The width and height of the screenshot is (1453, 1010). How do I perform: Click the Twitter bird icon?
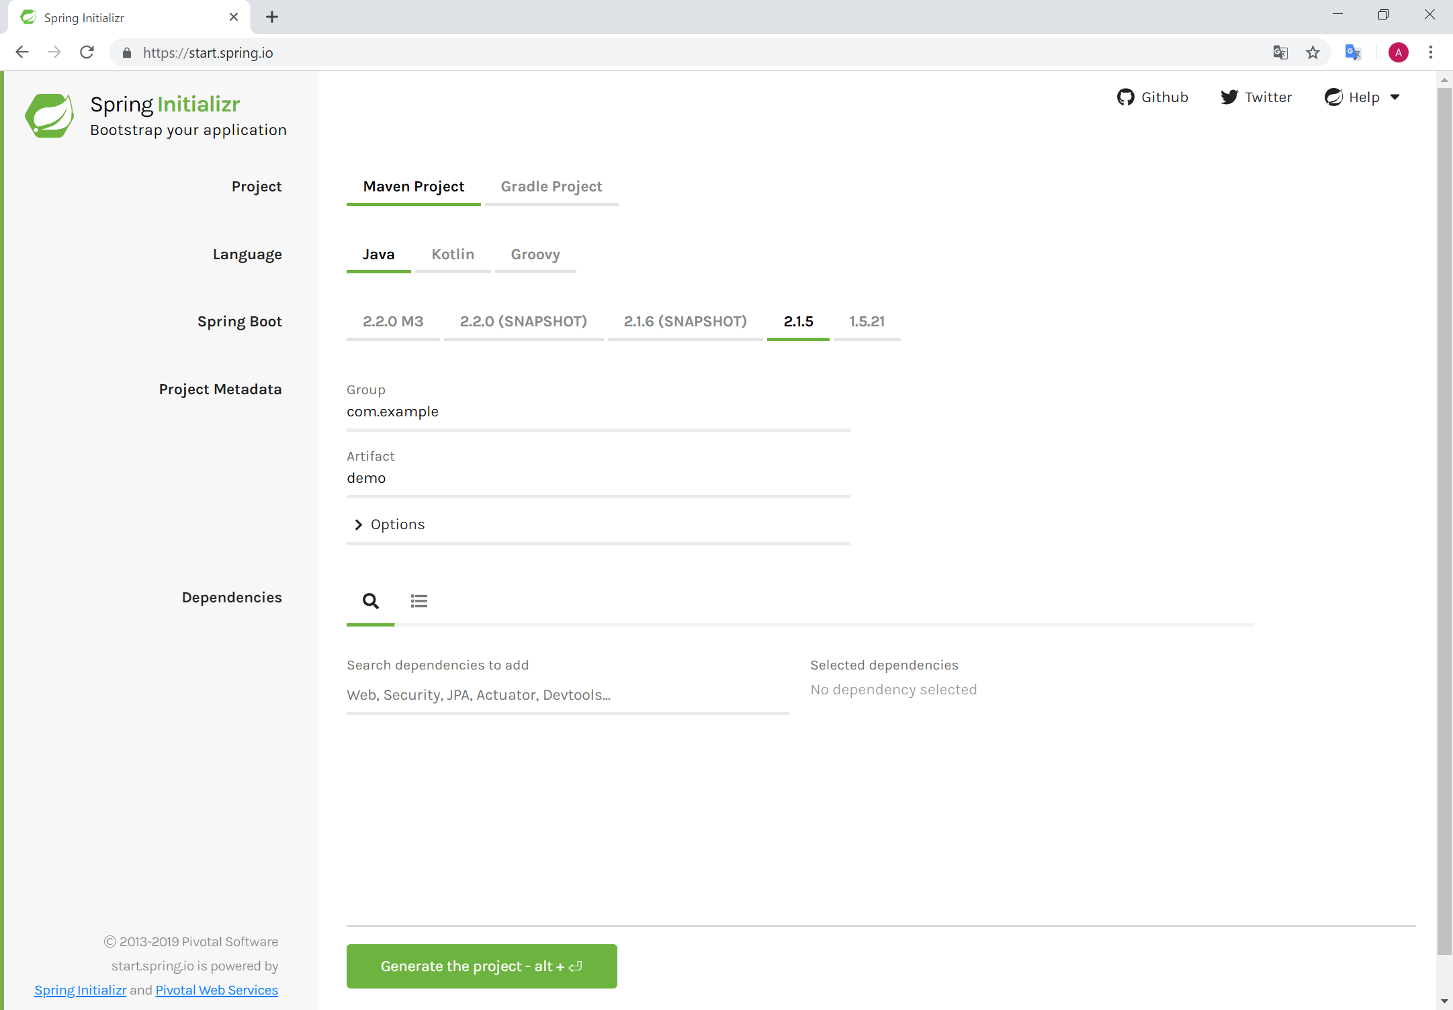(1229, 97)
